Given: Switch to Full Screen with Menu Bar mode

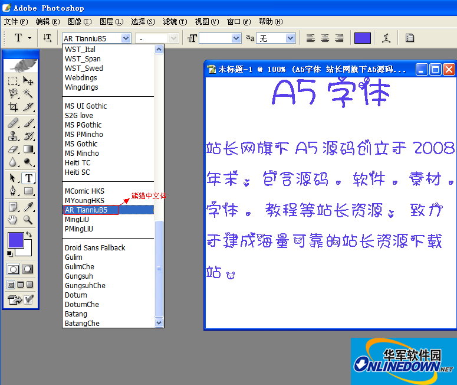Looking at the screenshot, I should pos(21,285).
